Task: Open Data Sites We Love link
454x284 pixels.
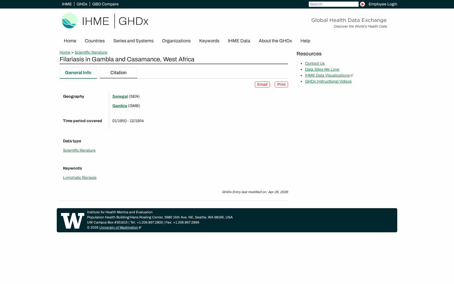Action: [x=322, y=69]
